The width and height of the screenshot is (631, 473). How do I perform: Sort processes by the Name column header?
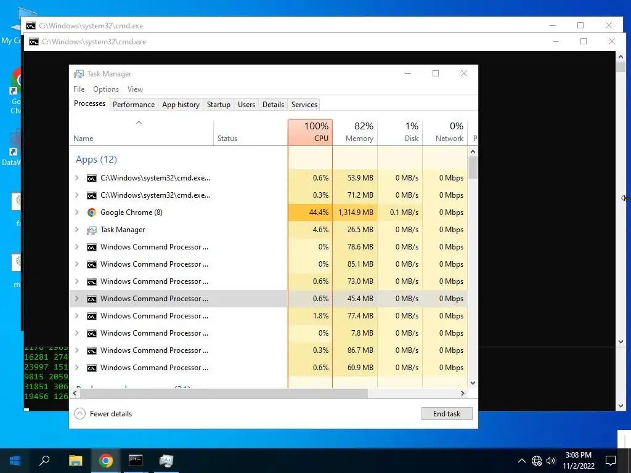[x=142, y=132]
